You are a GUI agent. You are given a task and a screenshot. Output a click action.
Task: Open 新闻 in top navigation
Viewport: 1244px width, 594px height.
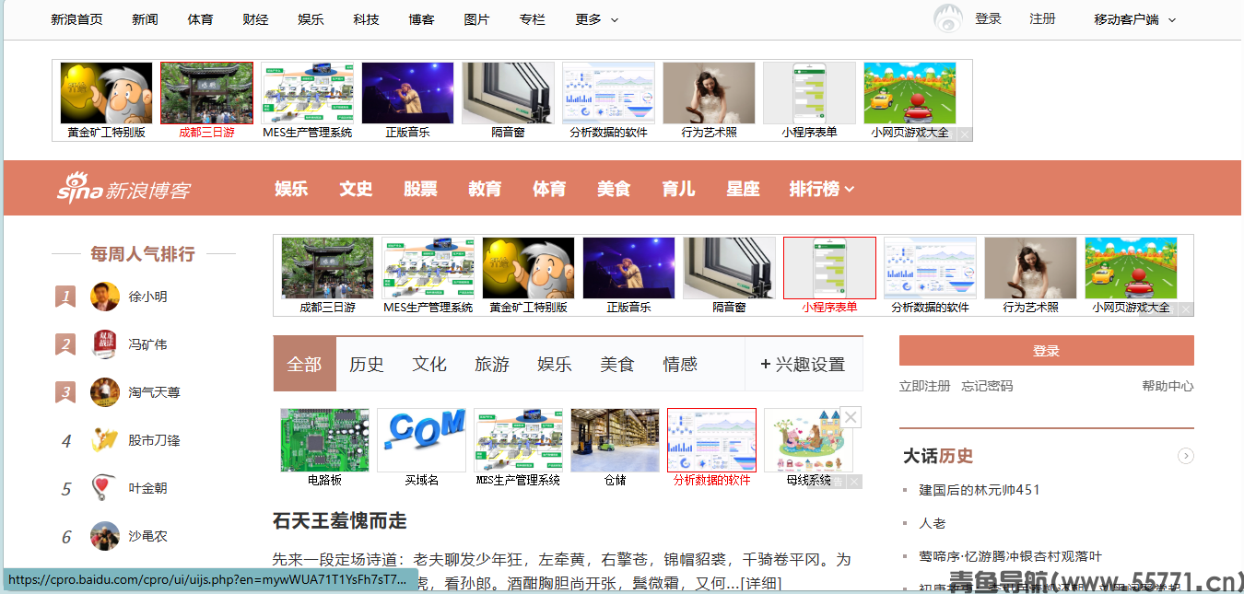tap(145, 19)
